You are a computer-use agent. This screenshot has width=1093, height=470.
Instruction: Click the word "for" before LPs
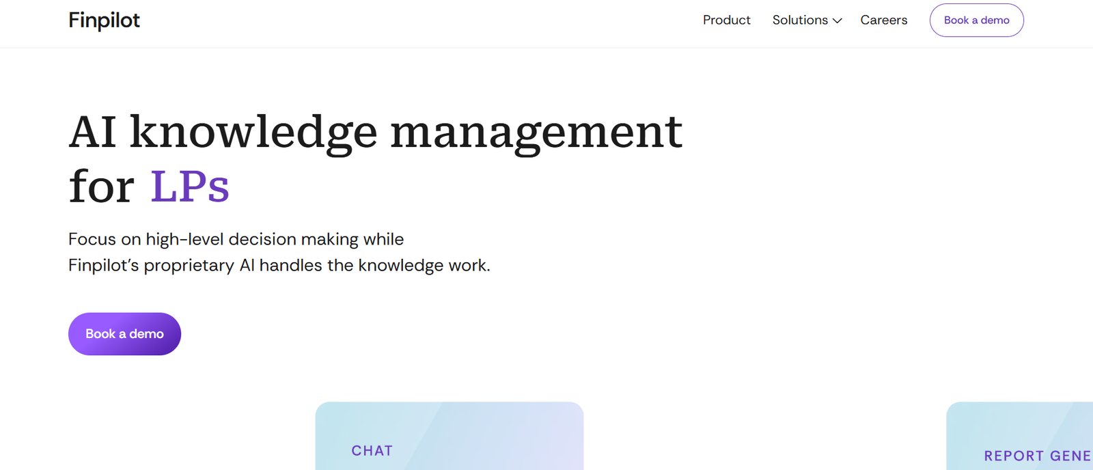(101, 186)
